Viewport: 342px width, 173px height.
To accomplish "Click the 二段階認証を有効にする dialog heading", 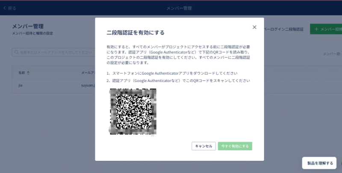I will [x=135, y=32].
